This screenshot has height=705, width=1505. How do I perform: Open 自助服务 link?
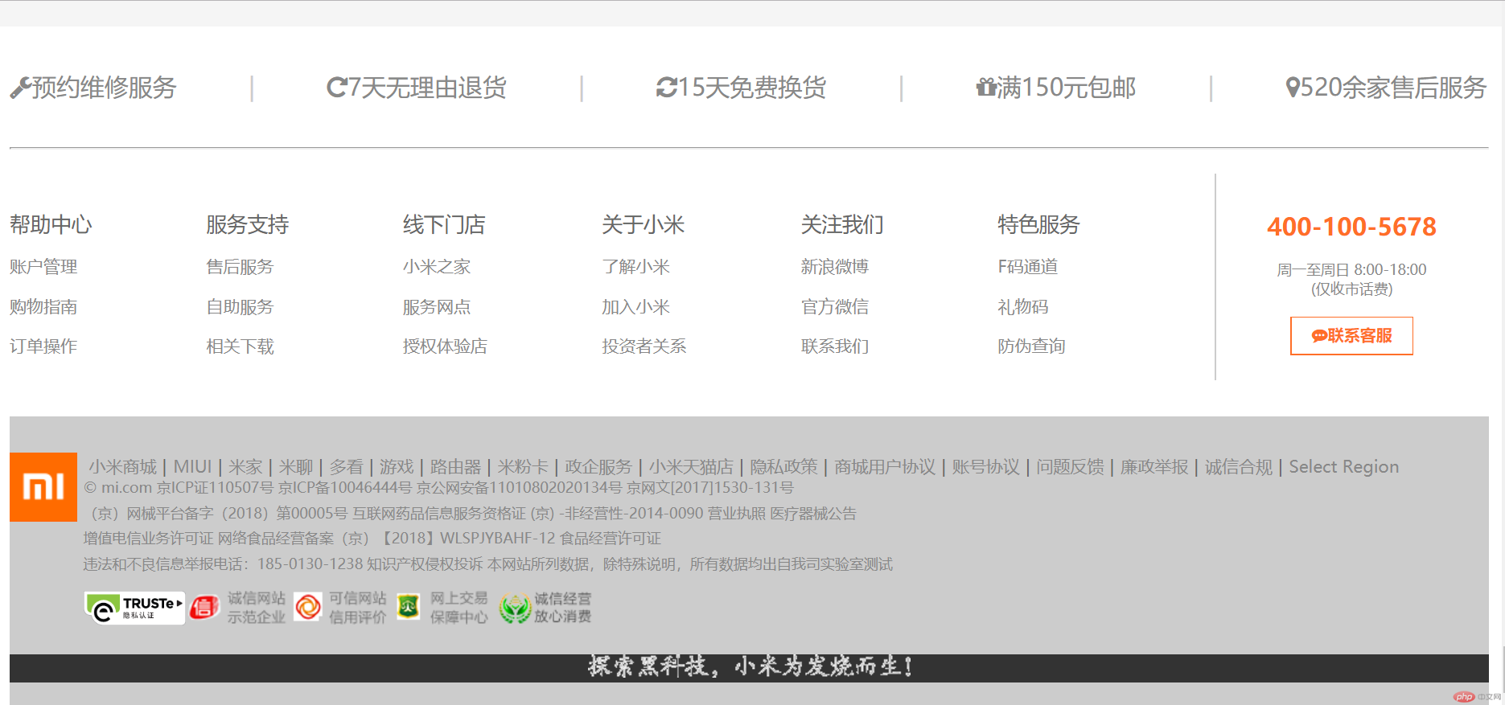(x=240, y=307)
